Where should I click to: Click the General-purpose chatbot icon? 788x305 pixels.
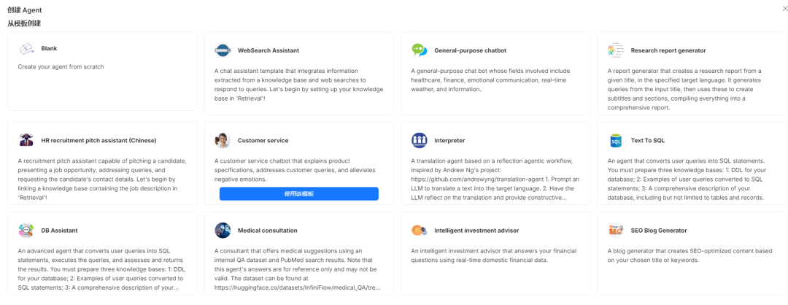coord(419,50)
